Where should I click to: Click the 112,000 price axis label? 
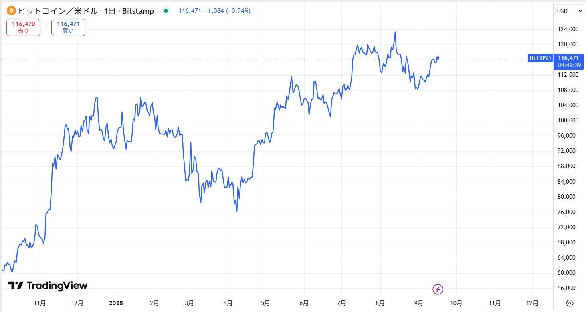coord(567,75)
